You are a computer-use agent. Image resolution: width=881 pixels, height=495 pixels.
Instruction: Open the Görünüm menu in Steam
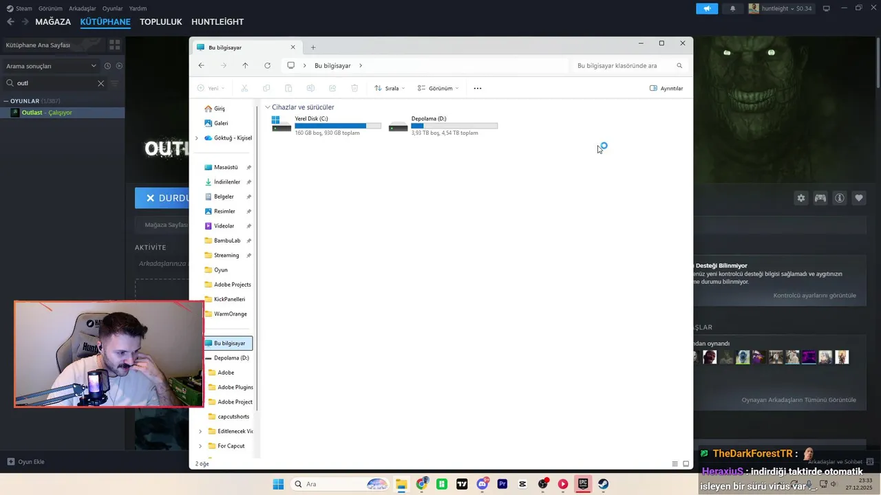coord(50,8)
